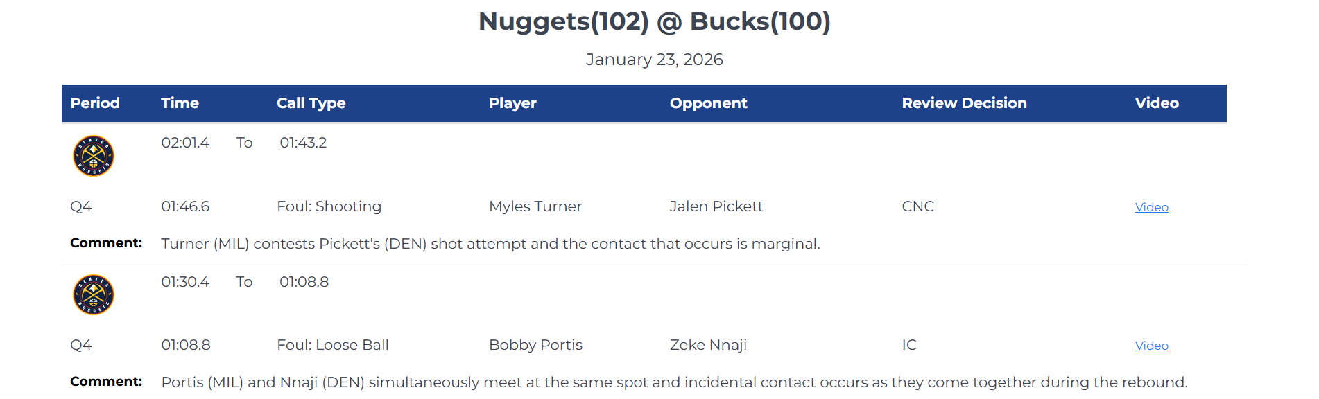Image resolution: width=1319 pixels, height=399 pixels.
Task: Click the Review Decision column header
Action: coord(964,103)
